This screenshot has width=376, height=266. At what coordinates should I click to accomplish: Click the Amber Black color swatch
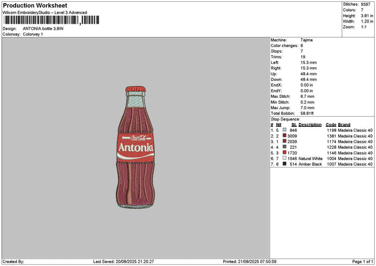285,164
